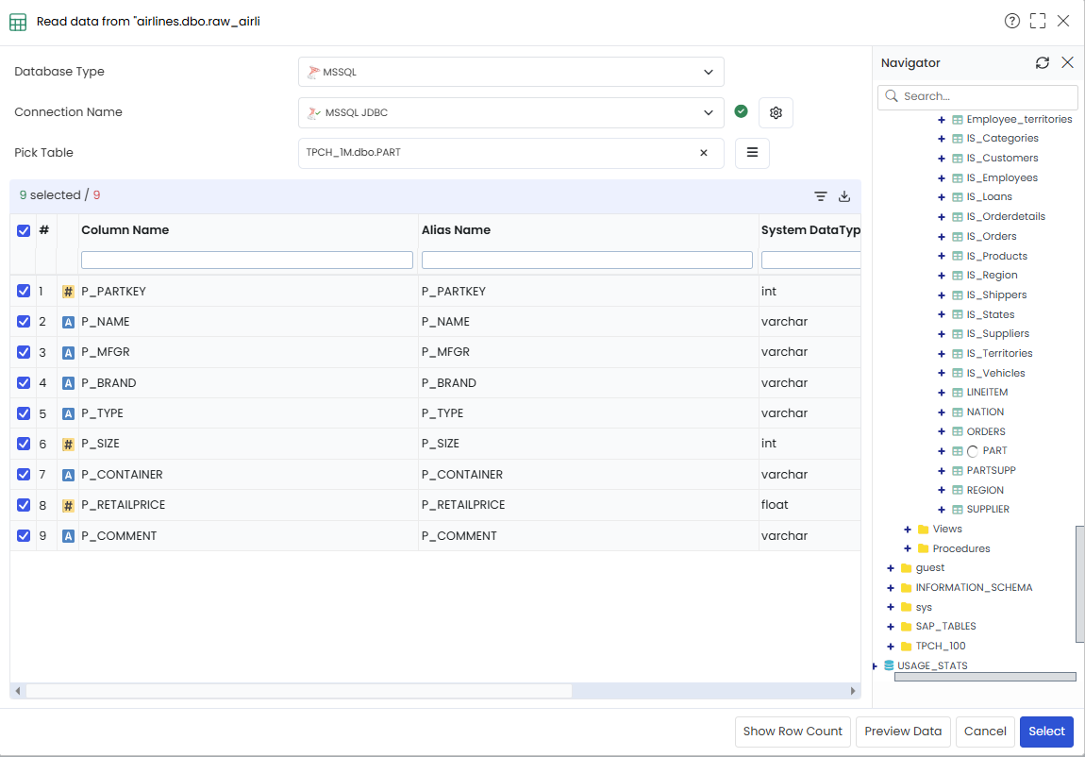Viewport: 1085px width, 757px height.
Task: Click the Preview Data button
Action: click(x=903, y=732)
